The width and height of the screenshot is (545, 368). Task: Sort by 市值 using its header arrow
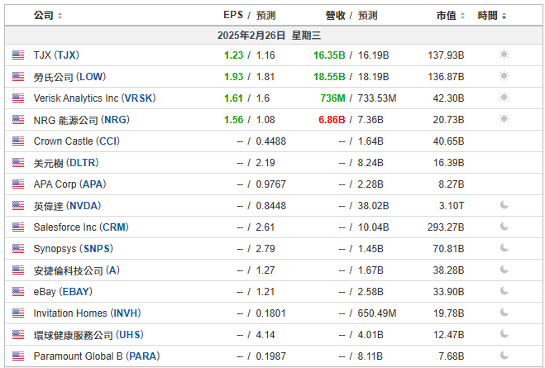(x=462, y=16)
